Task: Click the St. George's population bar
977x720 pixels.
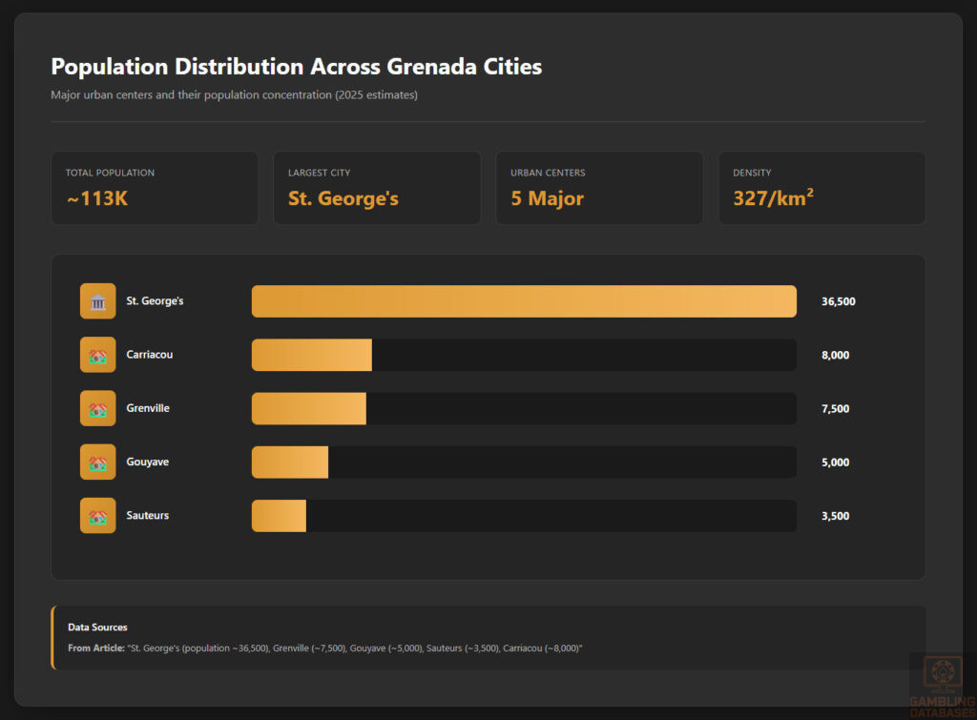Action: [523, 300]
